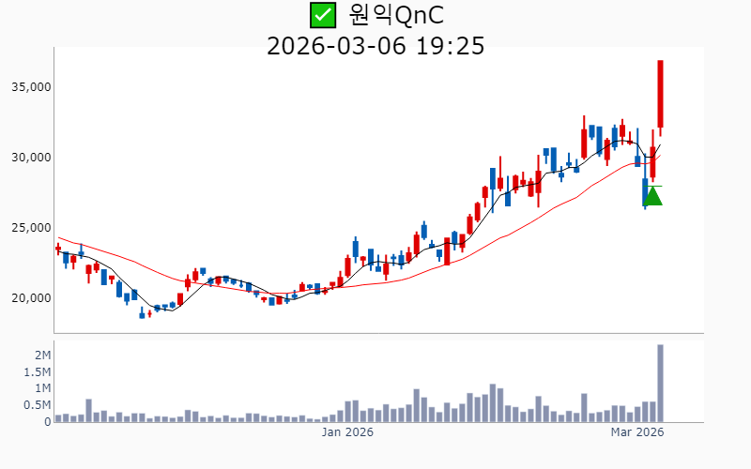Click the green upward triangle buy marker
Screen dimensions: 751x469
[x=652, y=196]
